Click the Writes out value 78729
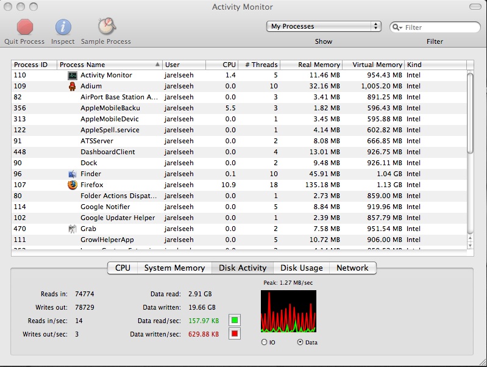The height and width of the screenshot is (367, 487). 85,307
